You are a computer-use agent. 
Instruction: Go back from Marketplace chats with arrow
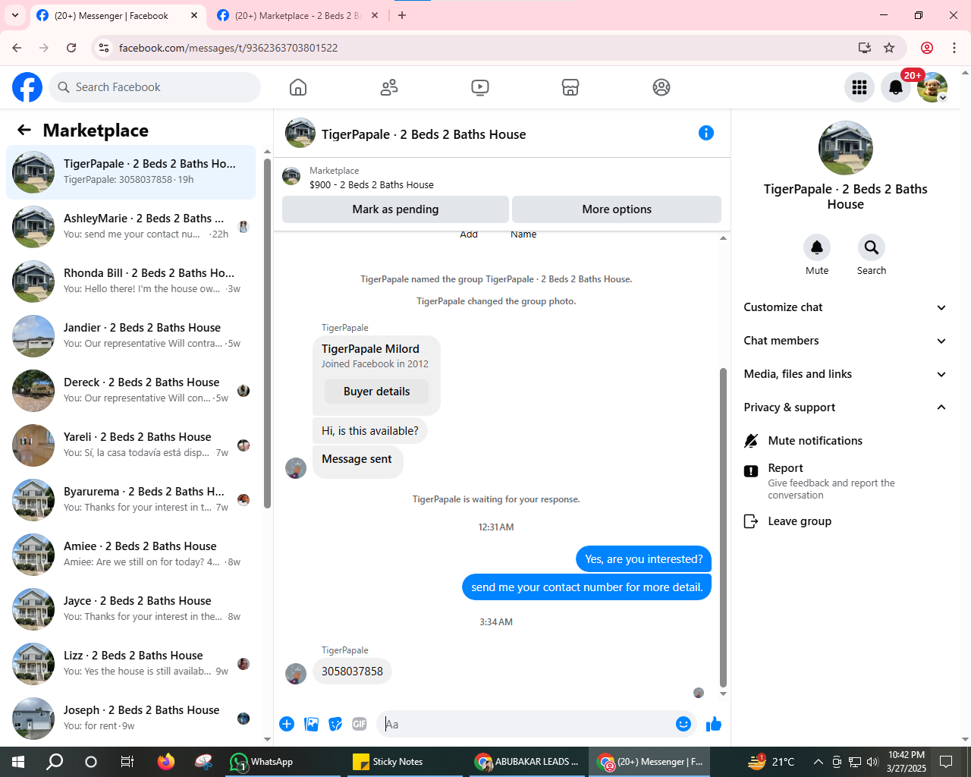[x=24, y=130]
